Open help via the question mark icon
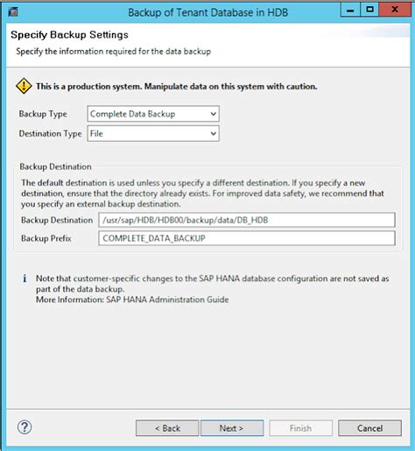 pyautogui.click(x=25, y=427)
